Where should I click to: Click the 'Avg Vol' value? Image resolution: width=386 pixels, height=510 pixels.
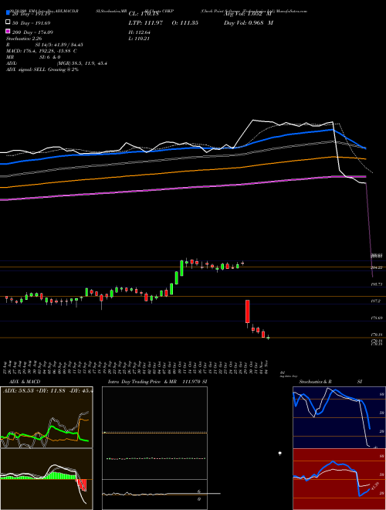point(247,14)
